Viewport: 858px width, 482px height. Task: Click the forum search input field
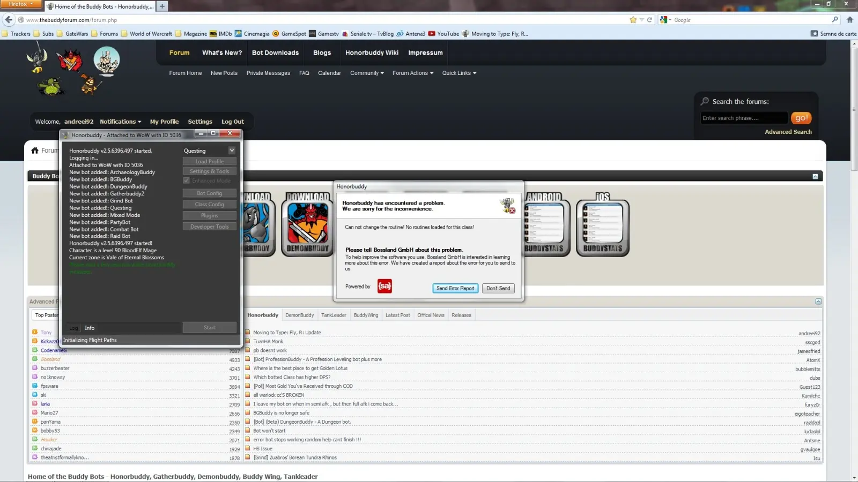(x=743, y=118)
